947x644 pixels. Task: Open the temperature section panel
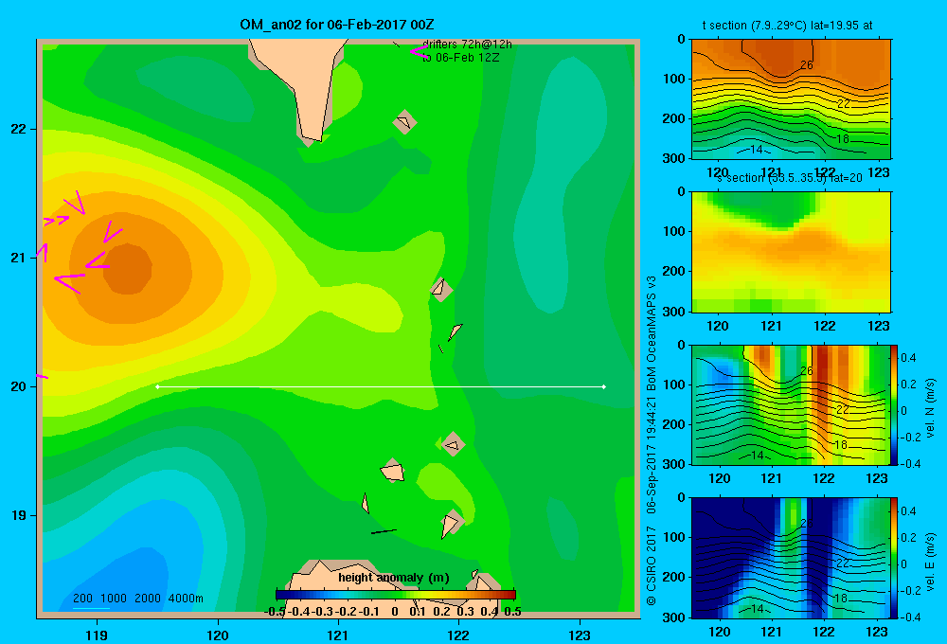coord(791,99)
